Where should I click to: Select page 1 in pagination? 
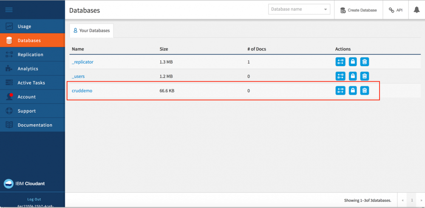[x=412, y=200]
